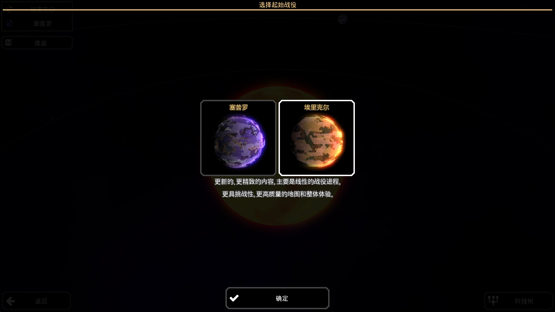The height and width of the screenshot is (312, 555).
Task: Click the checkmark icon on 确定
Action: point(234,298)
